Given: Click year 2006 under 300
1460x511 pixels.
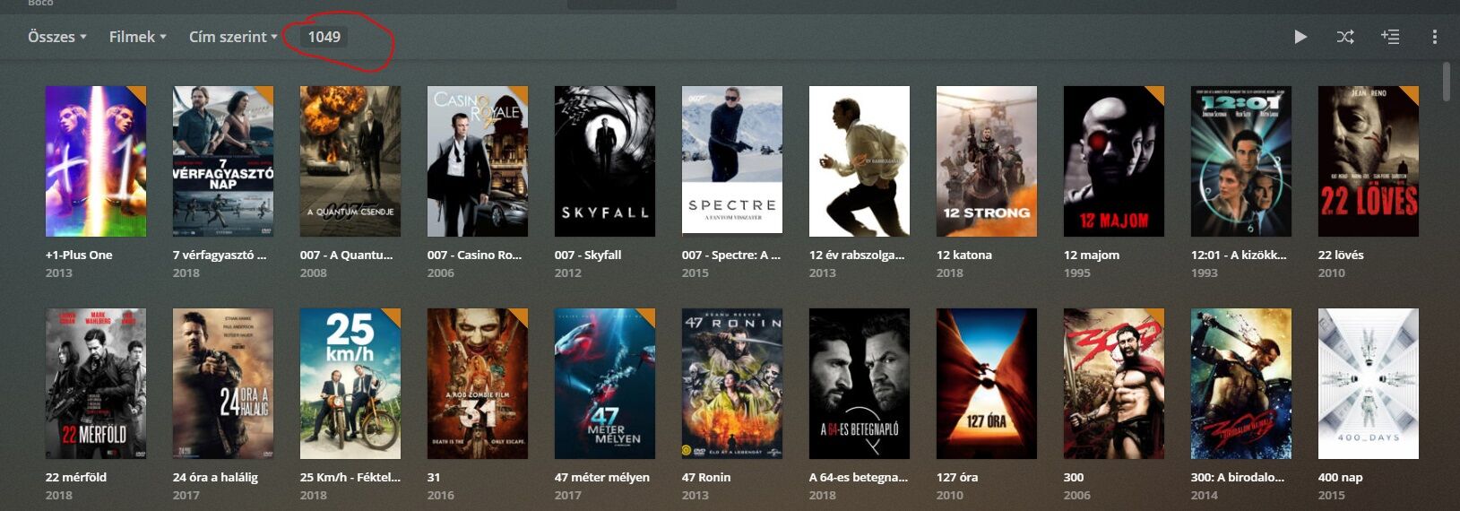Looking at the screenshot, I should [1077, 495].
